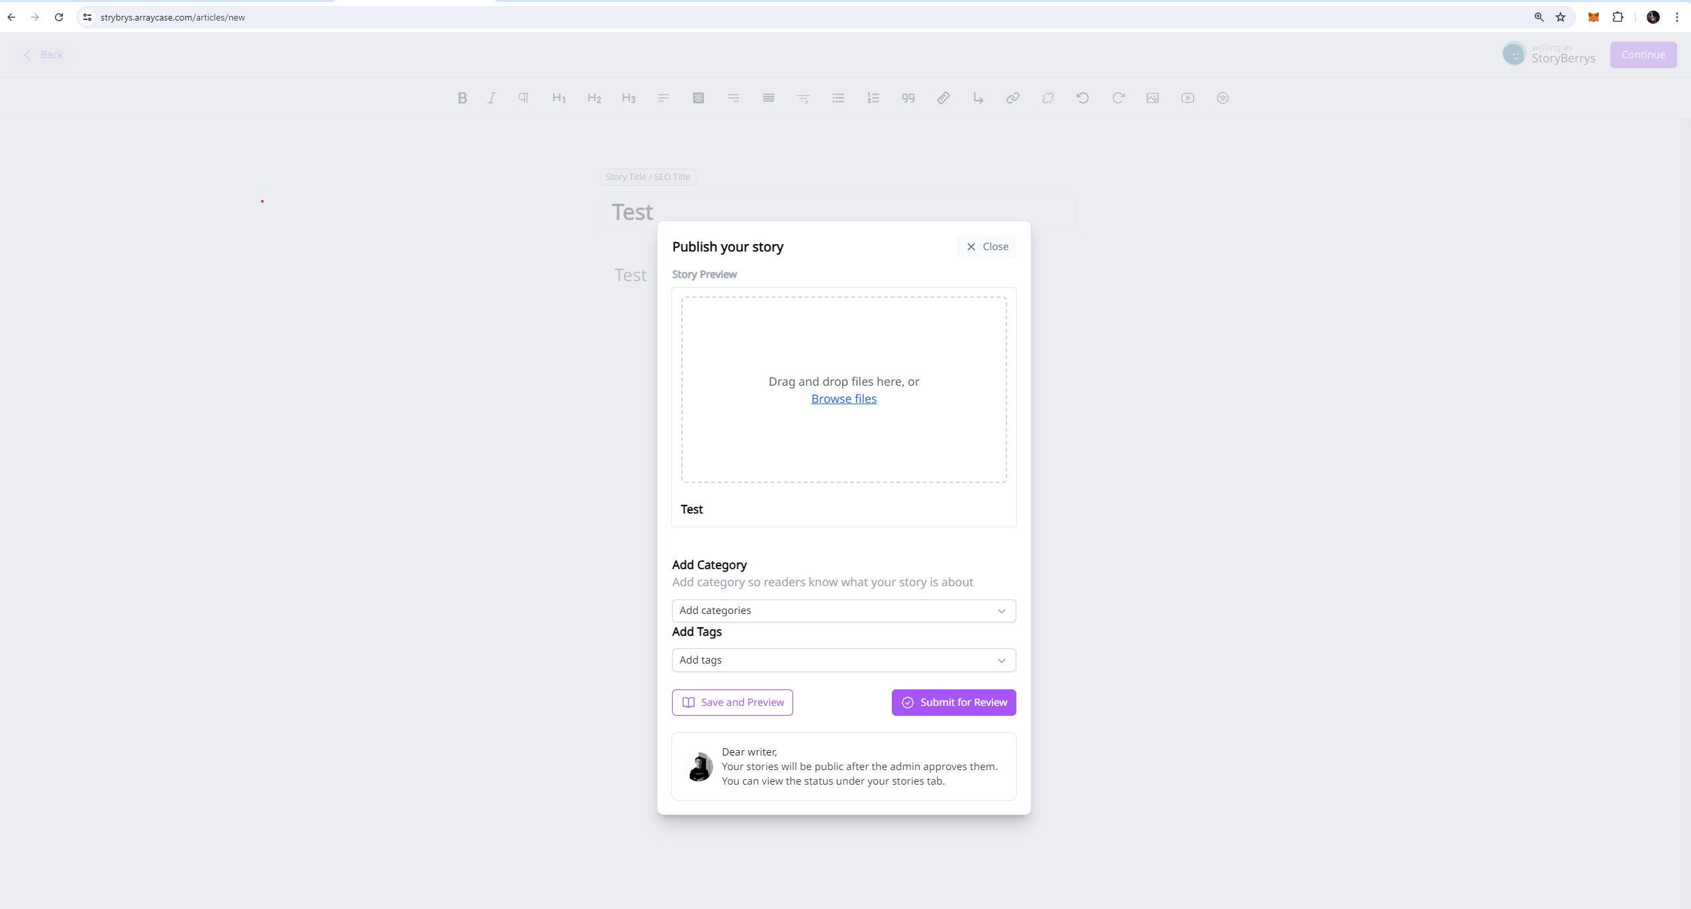Insert a bulleted list
Screen dimensions: 1691x909
[838, 98]
